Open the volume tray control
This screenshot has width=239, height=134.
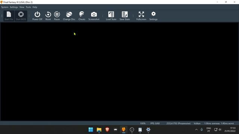pyautogui.click(x=220, y=130)
